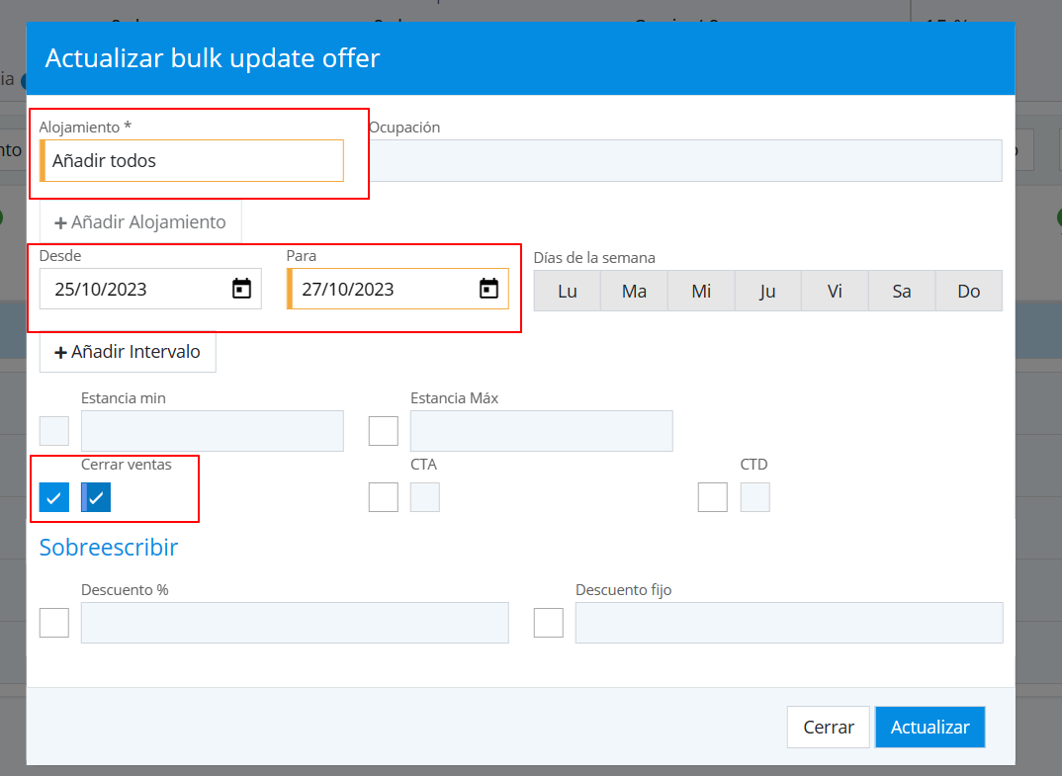Open the Desde date calendar picker icon
Image resolution: width=1062 pixels, height=776 pixels.
(x=241, y=289)
